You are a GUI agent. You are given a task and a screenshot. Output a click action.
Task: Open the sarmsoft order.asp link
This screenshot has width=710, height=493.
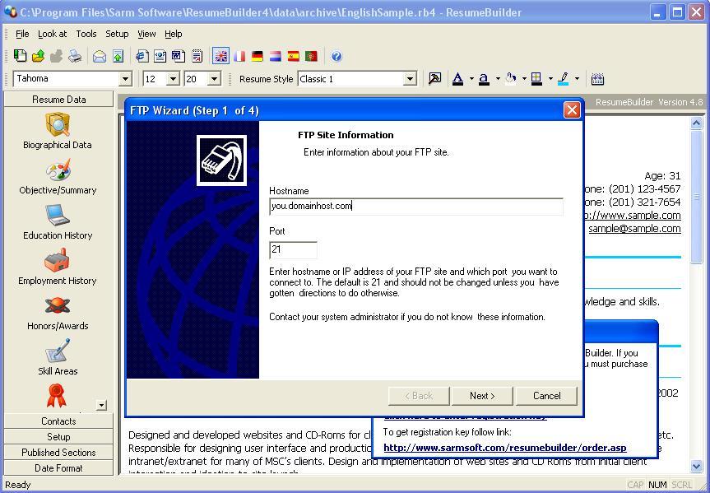(x=505, y=448)
